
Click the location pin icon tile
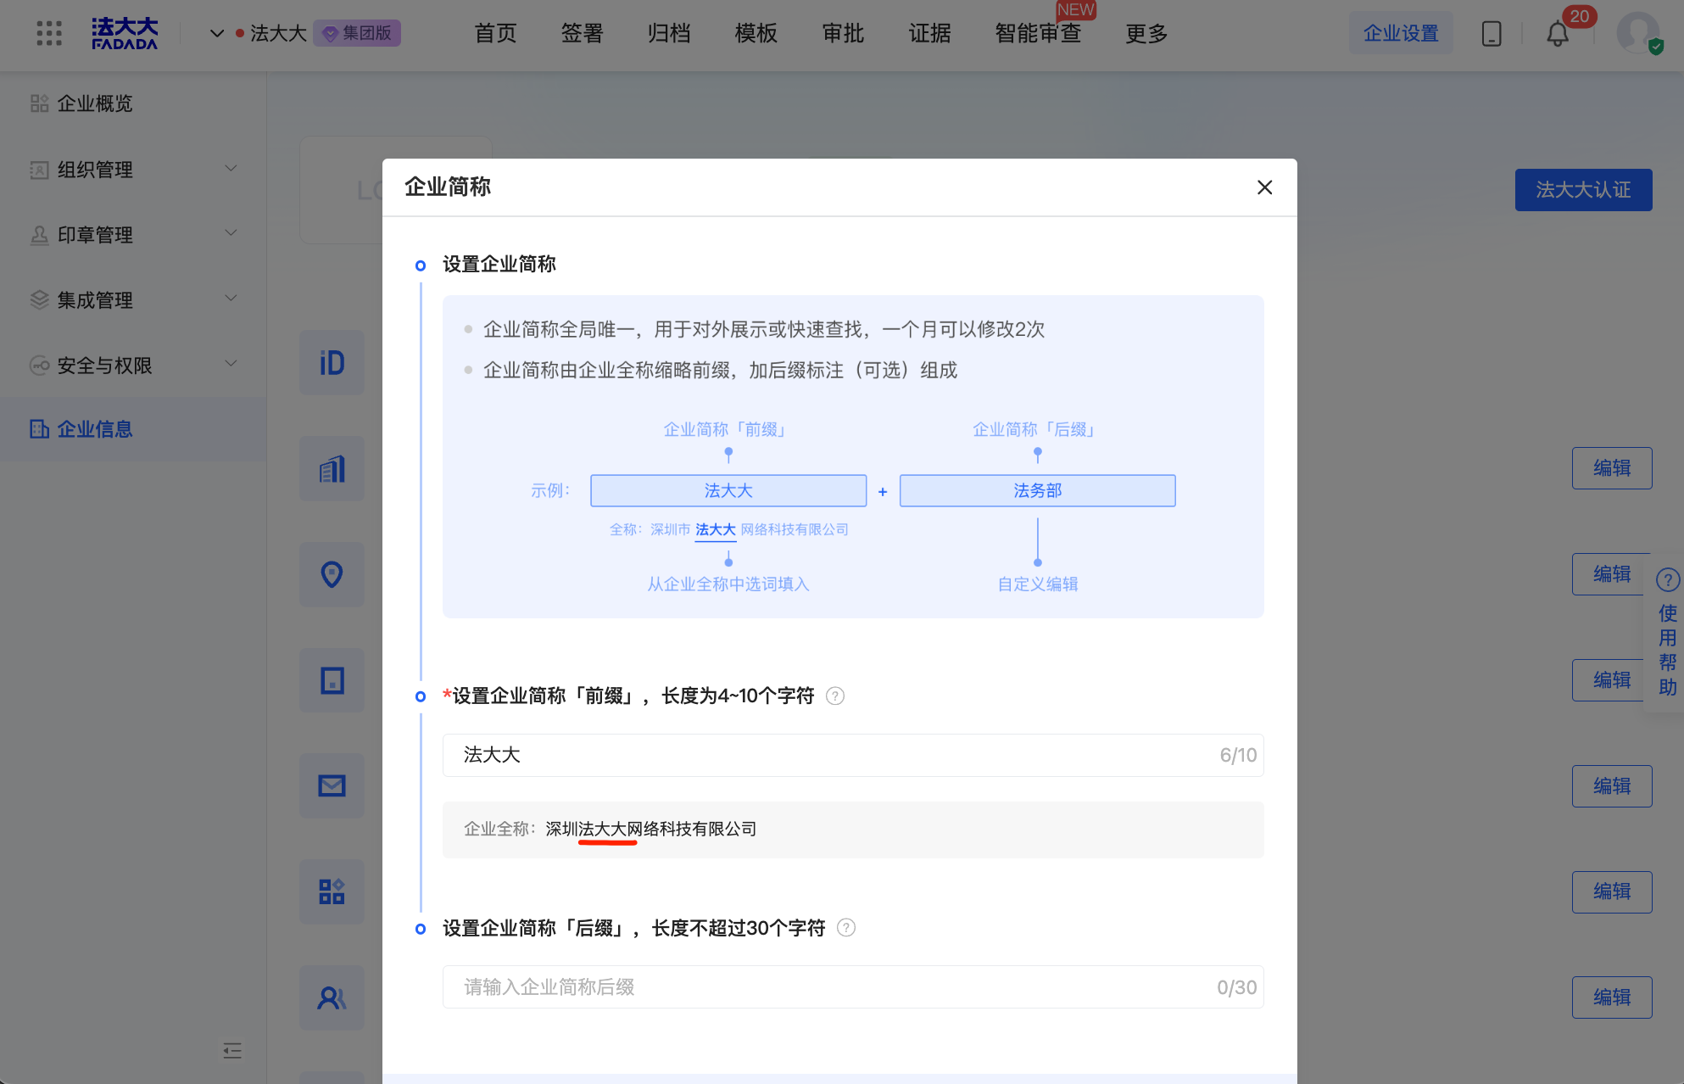pyautogui.click(x=332, y=575)
